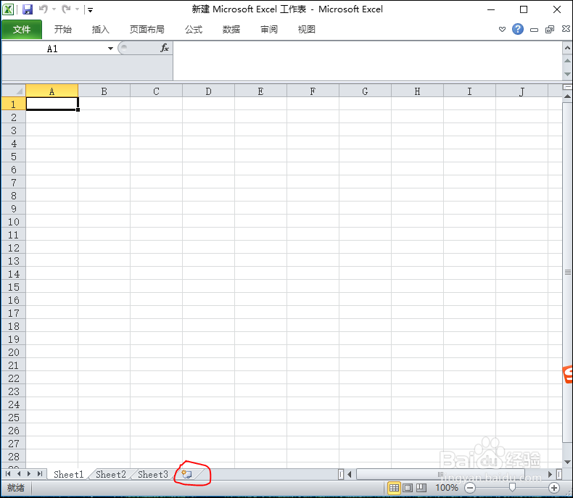Select column A header
This screenshot has width=573, height=498.
pyautogui.click(x=52, y=91)
